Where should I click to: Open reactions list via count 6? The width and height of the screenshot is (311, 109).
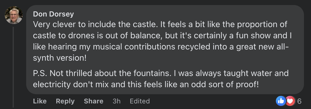click(299, 101)
